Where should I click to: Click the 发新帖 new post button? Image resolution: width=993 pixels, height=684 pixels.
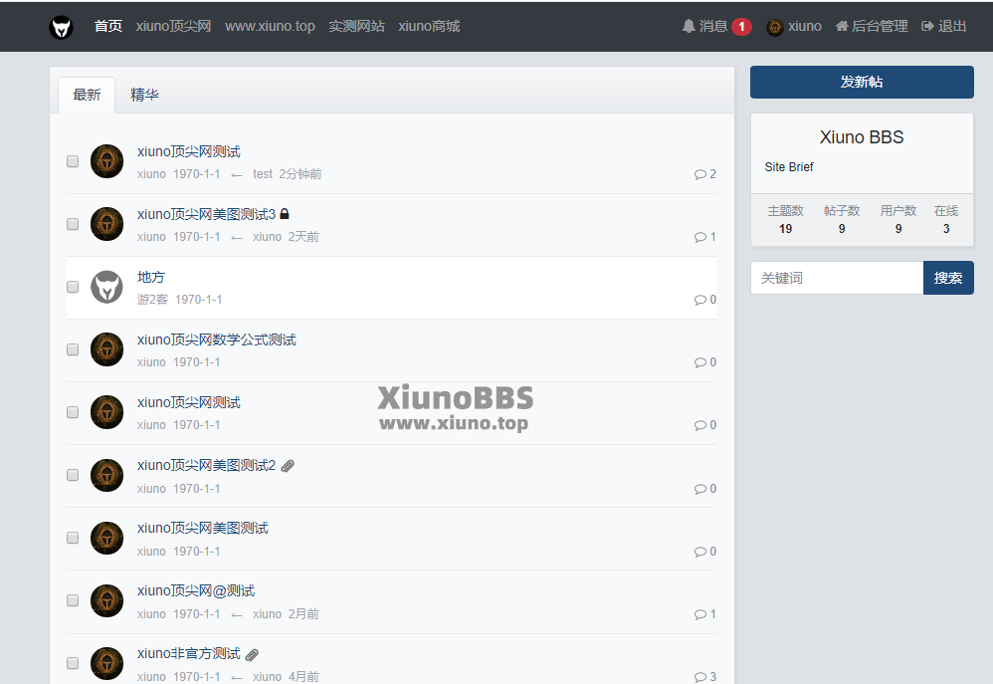click(x=862, y=83)
